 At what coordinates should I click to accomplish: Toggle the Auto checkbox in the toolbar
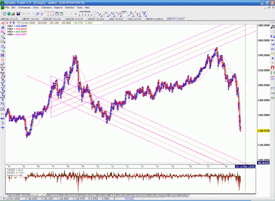pyautogui.click(x=124, y=15)
